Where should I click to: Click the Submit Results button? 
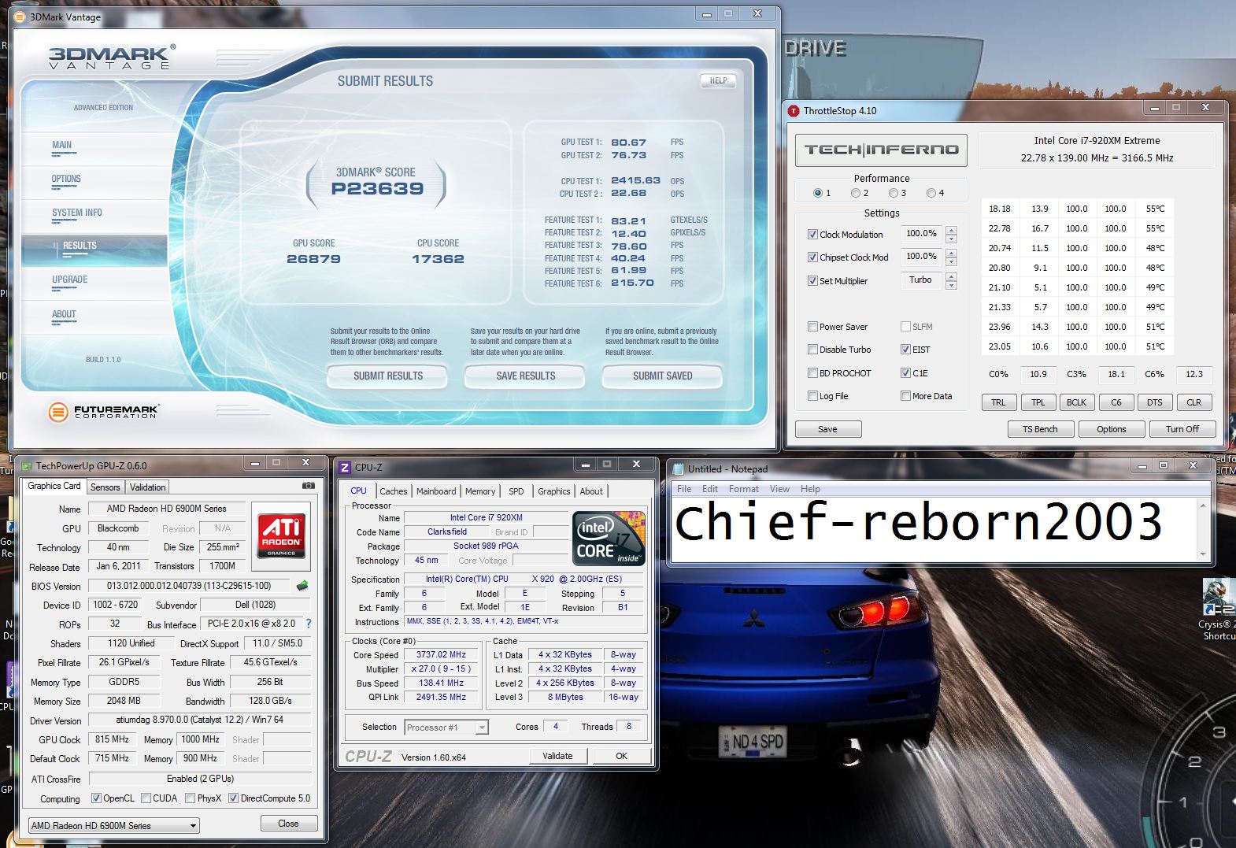(388, 376)
